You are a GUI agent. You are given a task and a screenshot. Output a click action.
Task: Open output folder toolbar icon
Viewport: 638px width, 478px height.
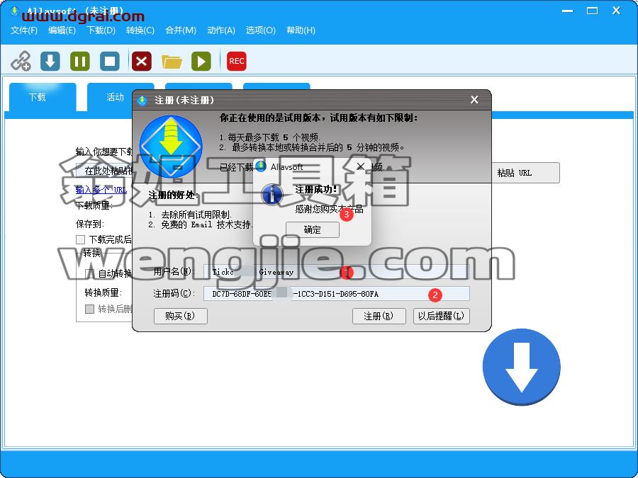[172, 62]
